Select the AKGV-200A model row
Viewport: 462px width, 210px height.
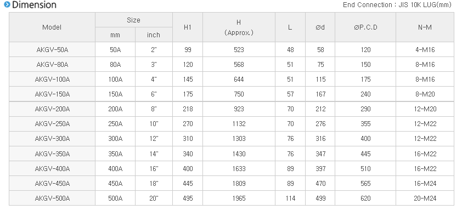click(232, 109)
